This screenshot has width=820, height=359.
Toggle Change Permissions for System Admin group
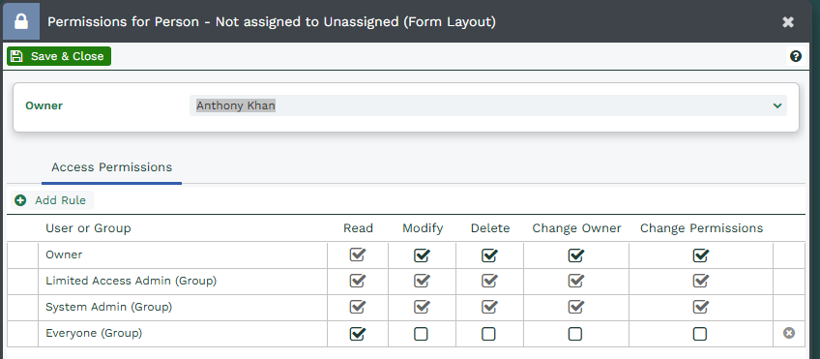point(700,307)
